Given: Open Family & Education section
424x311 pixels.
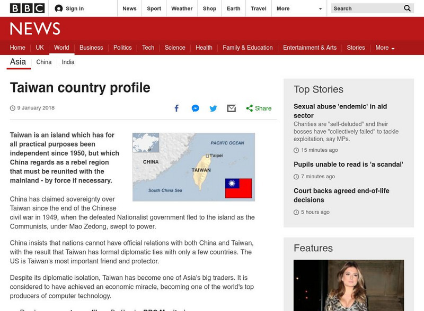Looking at the screenshot, I should click(248, 48).
